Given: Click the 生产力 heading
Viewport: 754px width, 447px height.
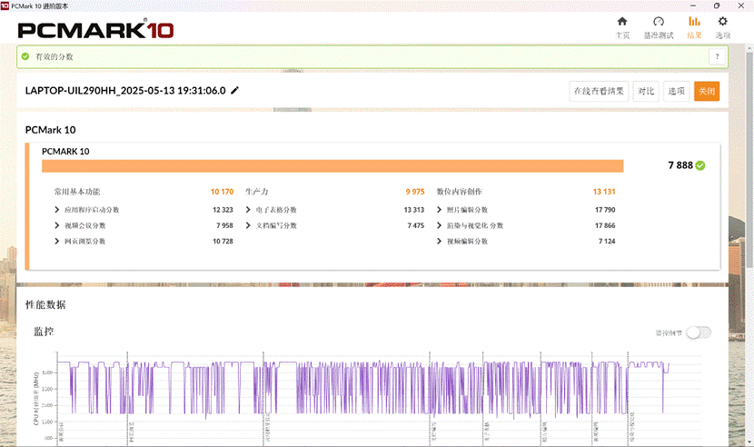Looking at the screenshot, I should (x=257, y=192).
